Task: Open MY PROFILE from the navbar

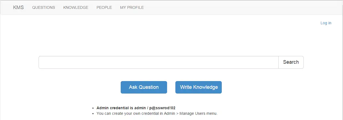Action: (132, 7)
